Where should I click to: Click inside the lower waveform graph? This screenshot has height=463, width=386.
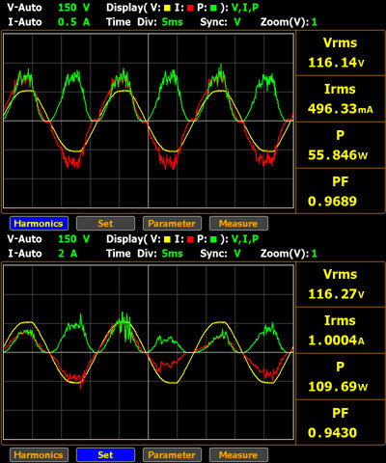point(149,352)
